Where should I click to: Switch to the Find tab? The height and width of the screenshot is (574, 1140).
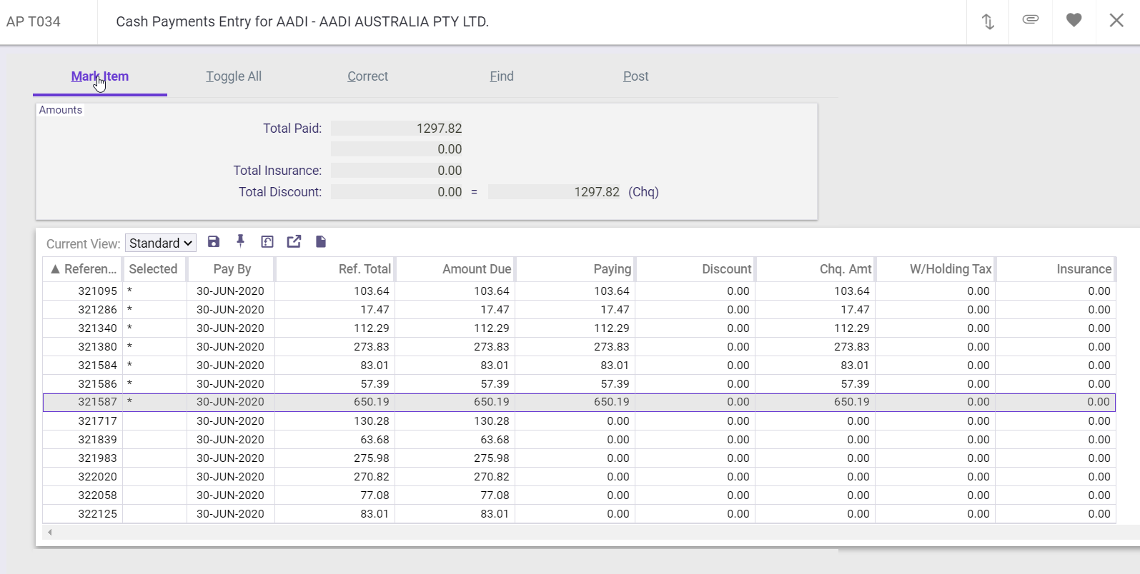pos(502,76)
